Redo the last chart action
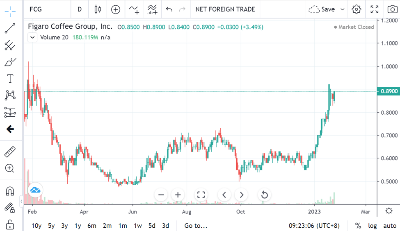The height and width of the screenshot is (231, 400). (x=182, y=9)
